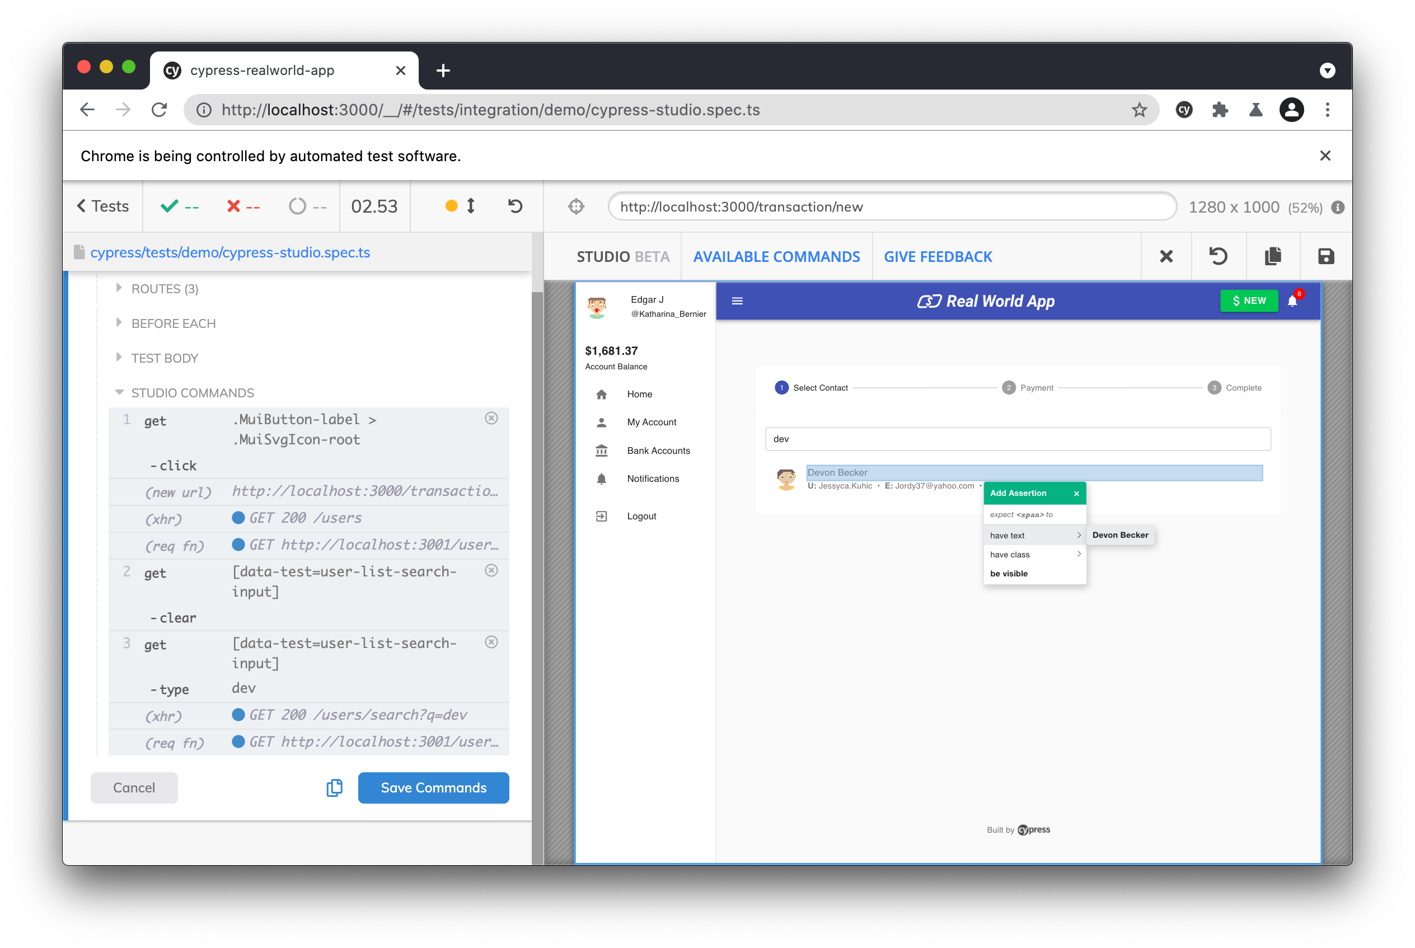Click the Save Commands button

click(x=433, y=786)
